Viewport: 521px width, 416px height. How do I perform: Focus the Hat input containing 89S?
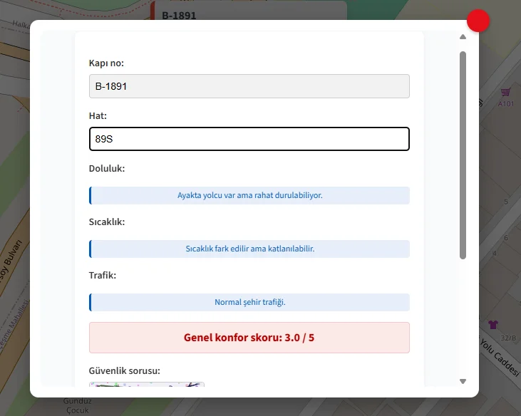[x=249, y=139]
